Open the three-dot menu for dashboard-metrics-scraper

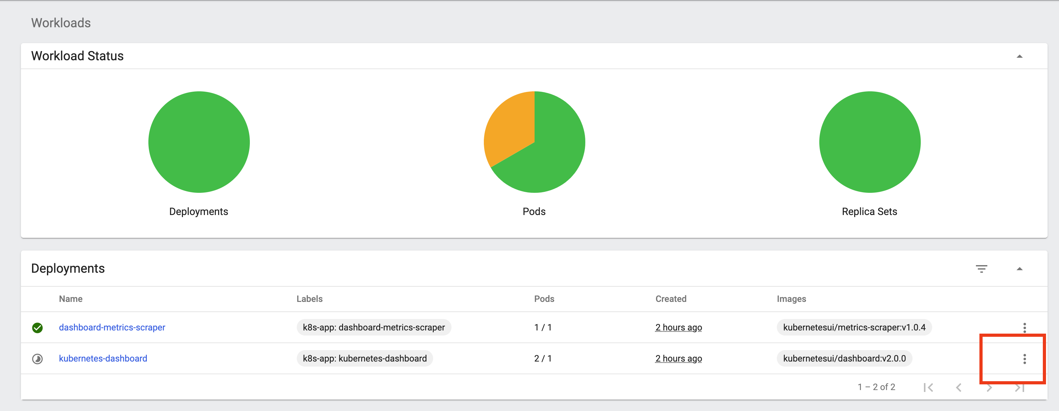click(1024, 327)
